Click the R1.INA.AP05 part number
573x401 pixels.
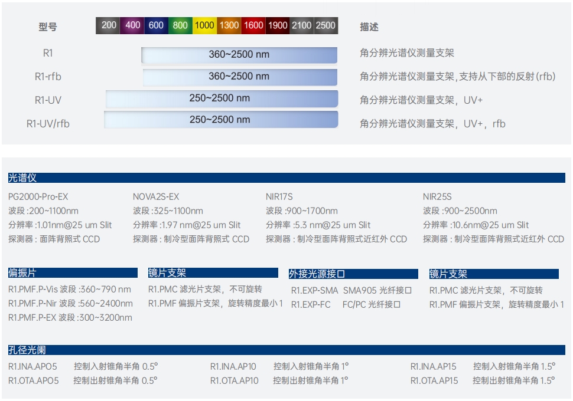(x=32, y=366)
